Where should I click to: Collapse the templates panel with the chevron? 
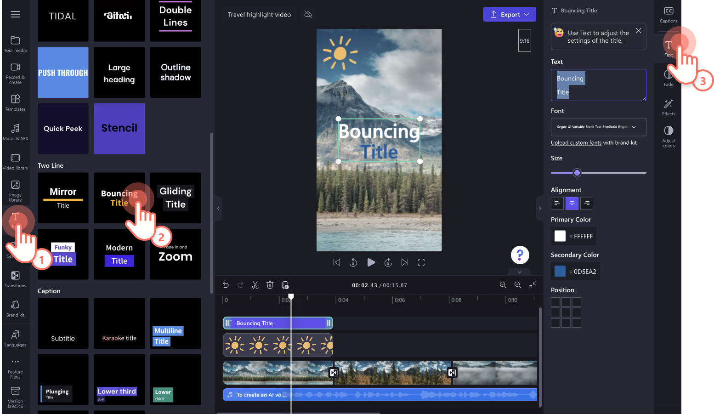coord(218,208)
